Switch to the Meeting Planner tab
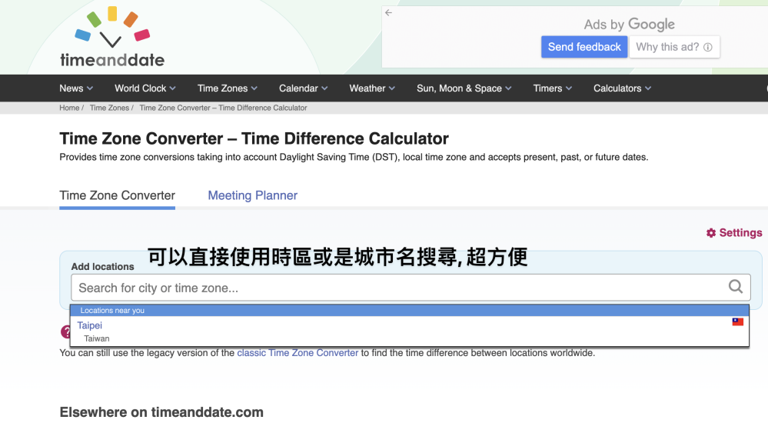This screenshot has width=768, height=423. tap(252, 195)
